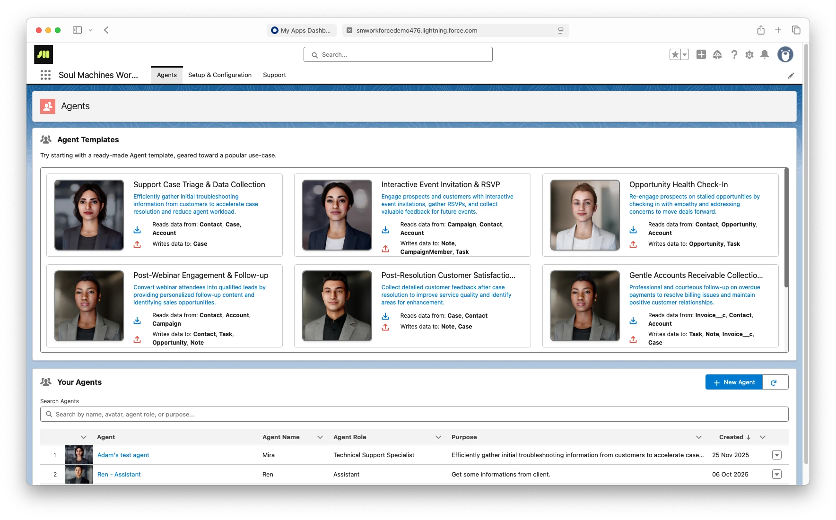
Task: Open the user profile avatar
Action: 785,54
